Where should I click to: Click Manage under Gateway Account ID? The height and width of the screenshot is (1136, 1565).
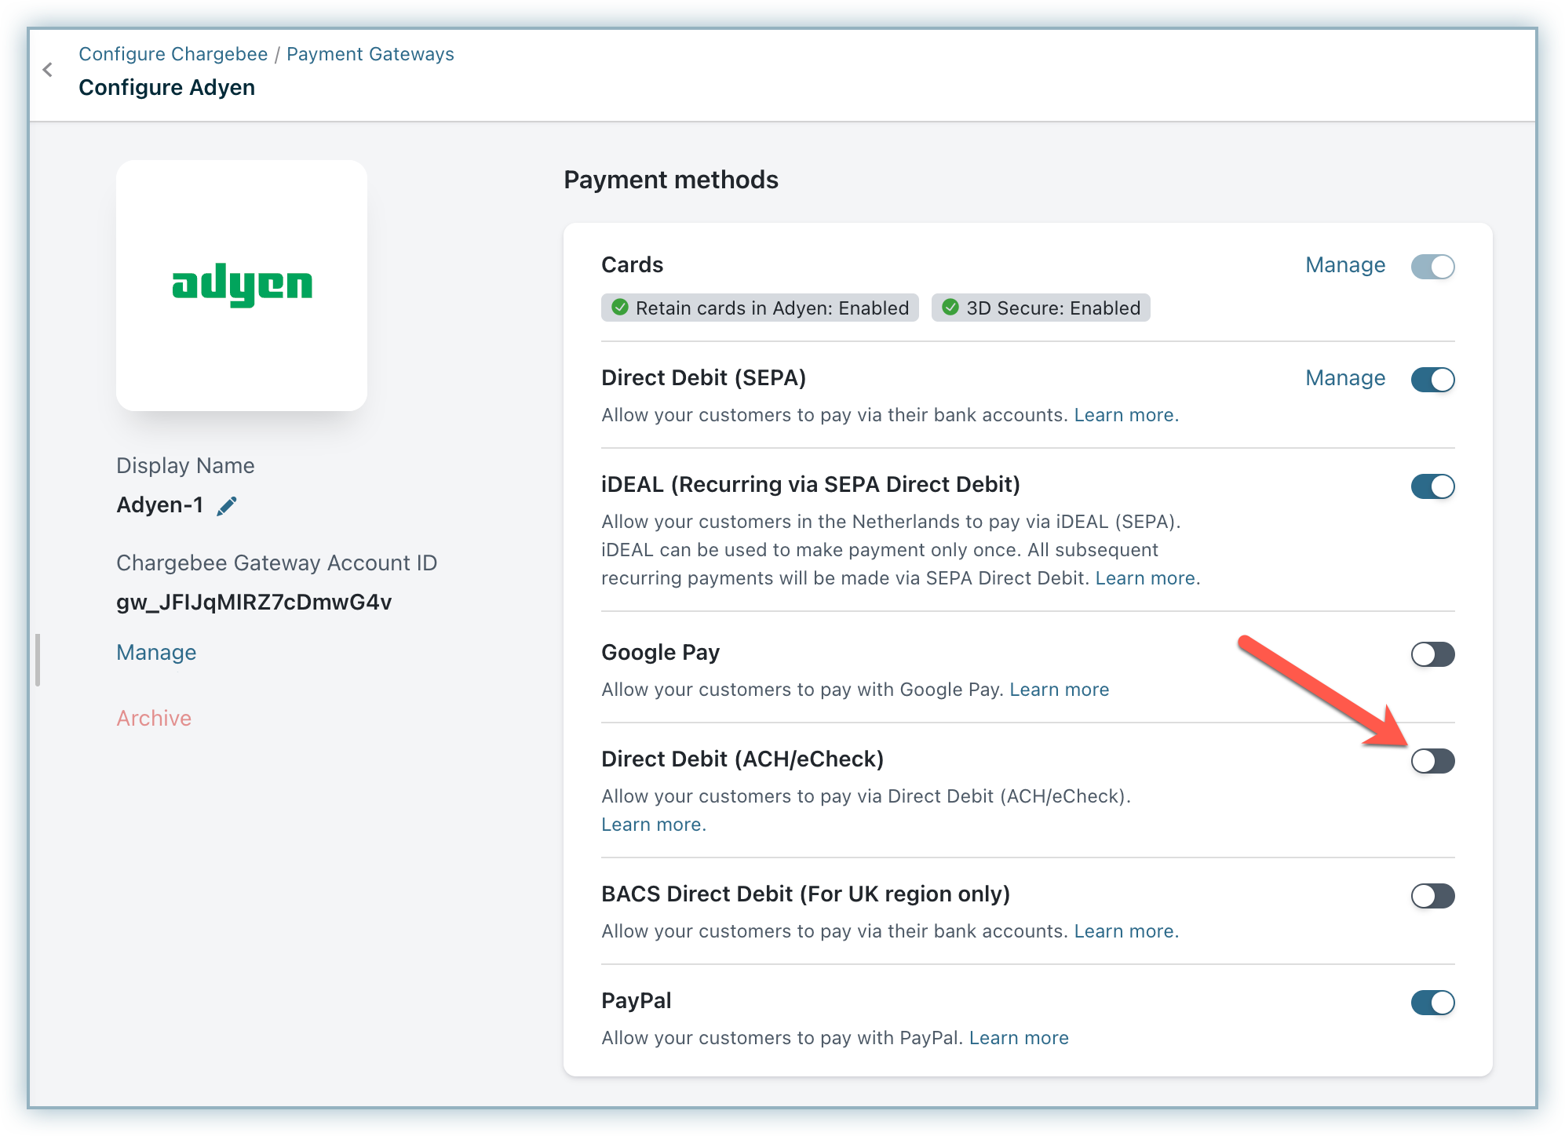tap(156, 653)
